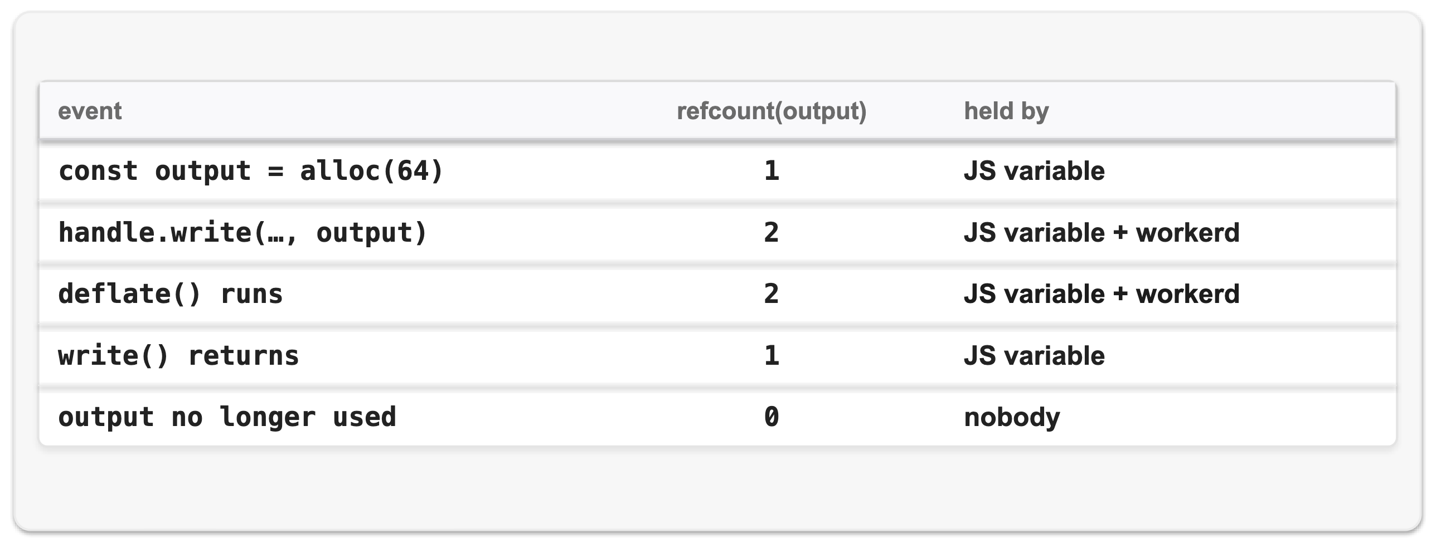Click 'JS variable + workerd' in deflate row
The height and width of the screenshot is (548, 1436).
tap(1102, 294)
